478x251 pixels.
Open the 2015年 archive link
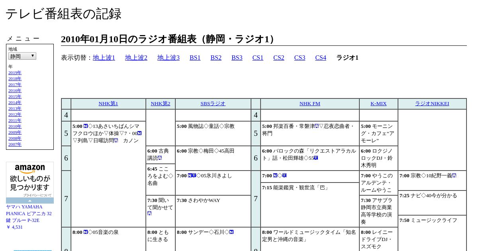[x=15, y=96]
